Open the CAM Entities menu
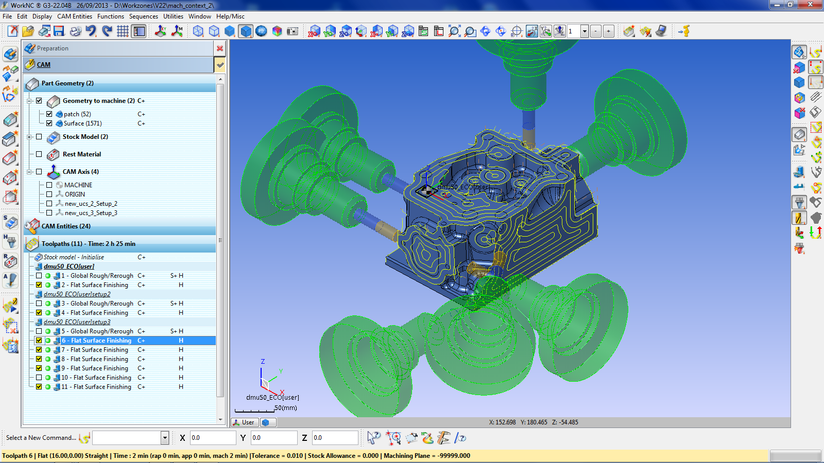 pyautogui.click(x=75, y=16)
